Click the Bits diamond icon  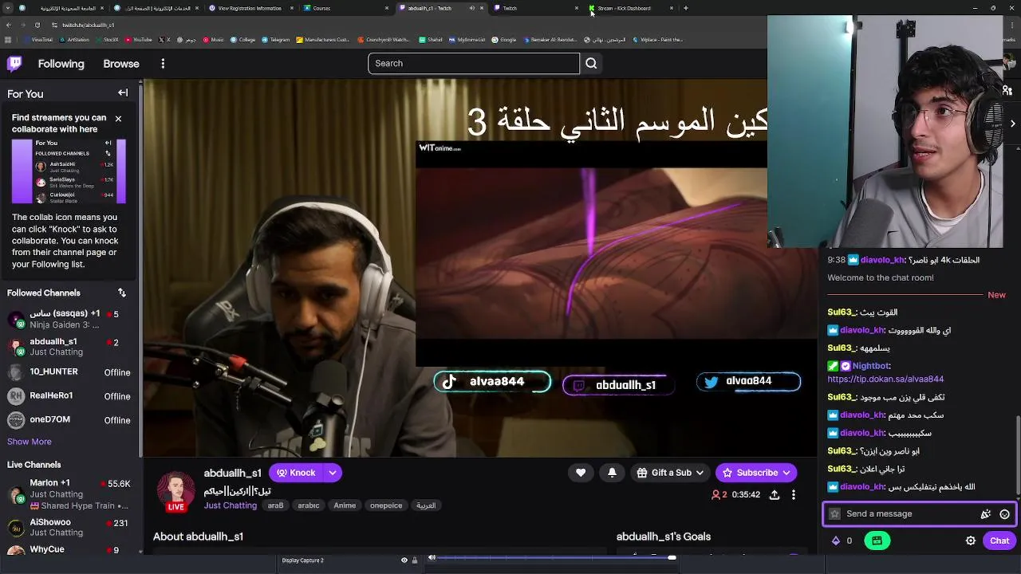[835, 541]
